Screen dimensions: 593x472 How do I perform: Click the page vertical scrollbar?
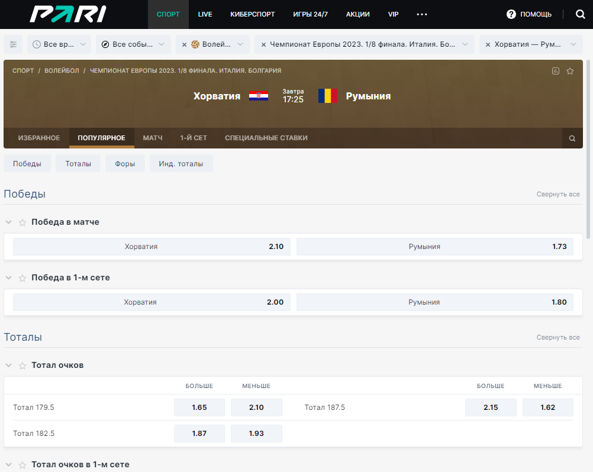(x=588, y=149)
